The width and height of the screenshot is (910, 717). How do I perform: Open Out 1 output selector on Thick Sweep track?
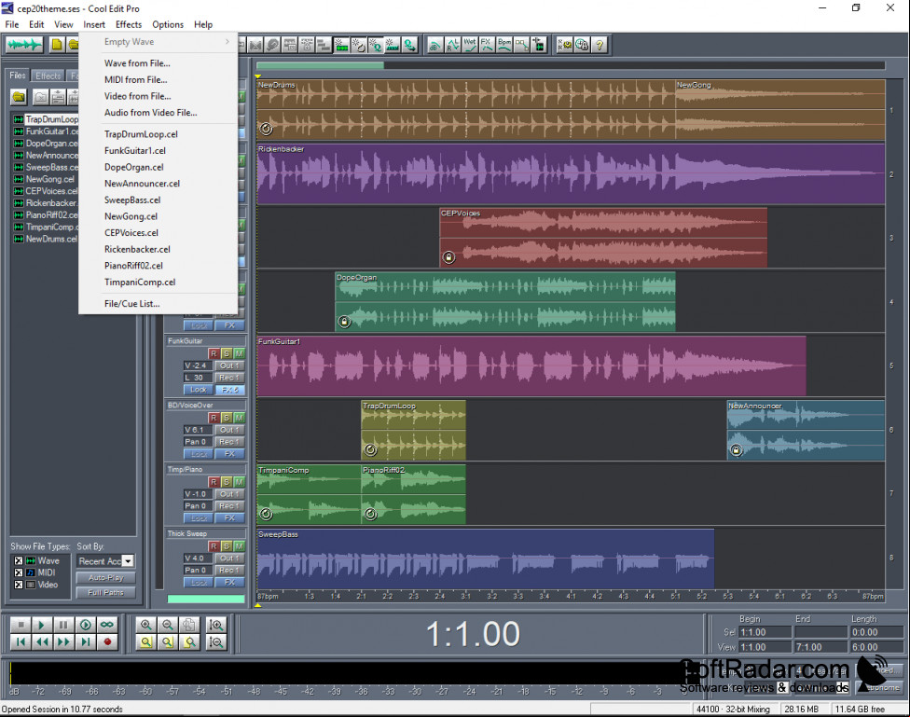click(229, 558)
